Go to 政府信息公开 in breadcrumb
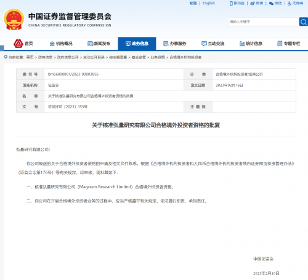Viewport: 308px width, 280px height. click(x=68, y=57)
